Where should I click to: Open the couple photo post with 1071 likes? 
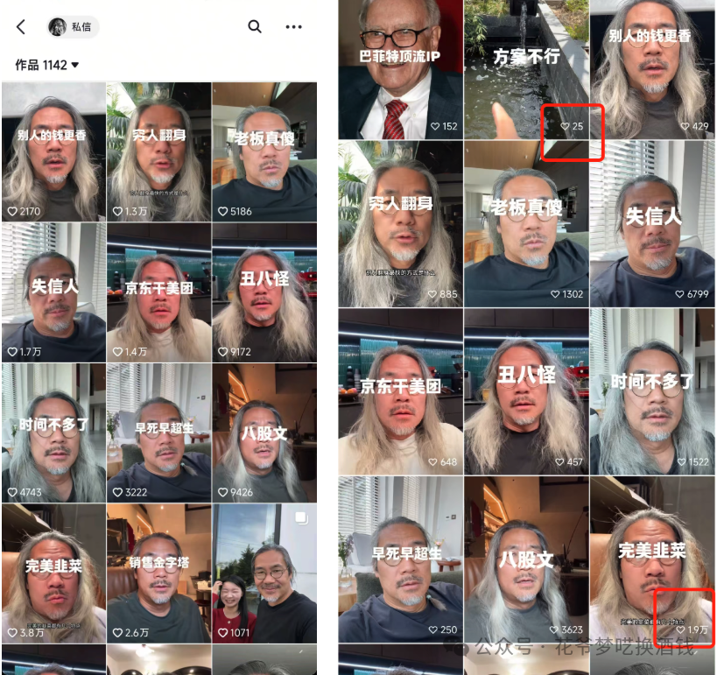pos(264,573)
